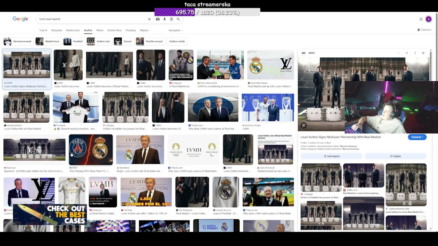Share the image with Udostępnij button
Viewport: 438px width, 246px height.
(x=332, y=156)
